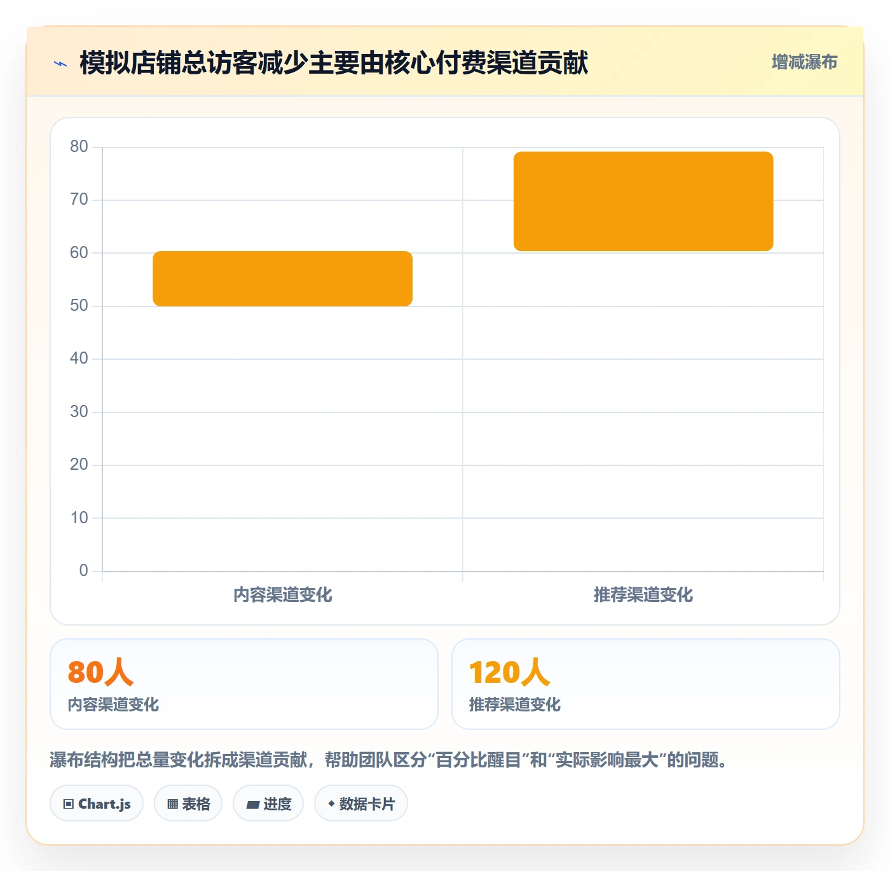Screen dimensions: 890x871
Task: Click the chart title 模拟店铺总访客减少主要由核心付费渠道贡献
Action: pyautogui.click(x=334, y=63)
